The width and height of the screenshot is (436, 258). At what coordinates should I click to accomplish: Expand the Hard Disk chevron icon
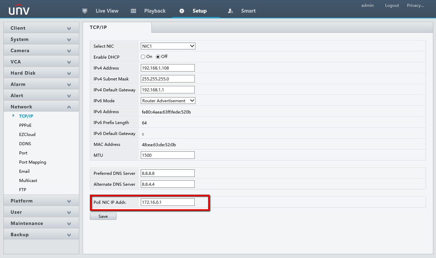click(x=69, y=73)
